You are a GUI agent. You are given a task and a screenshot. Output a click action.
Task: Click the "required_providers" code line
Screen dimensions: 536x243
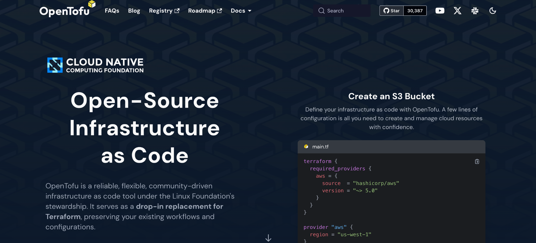340,169
